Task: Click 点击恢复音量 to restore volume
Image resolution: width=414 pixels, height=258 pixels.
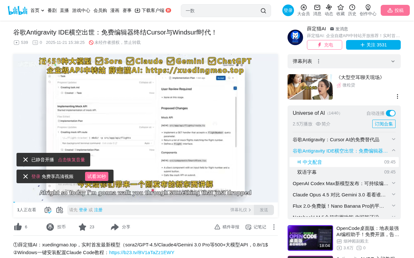Action: pyautogui.click(x=71, y=160)
